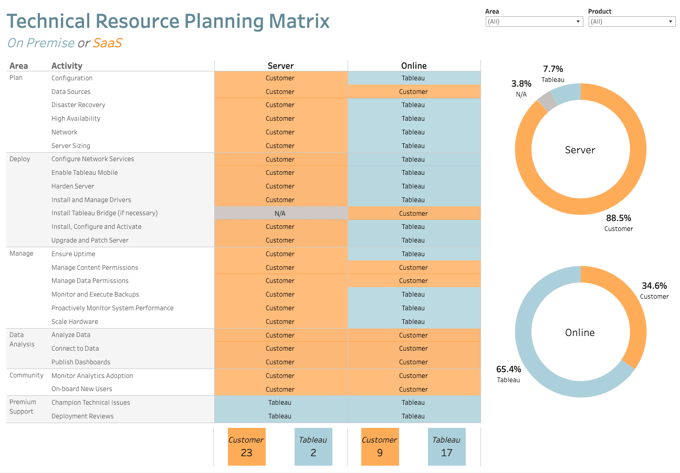
Task: Click the Server Tableau 2 summary tile
Action: [x=313, y=447]
